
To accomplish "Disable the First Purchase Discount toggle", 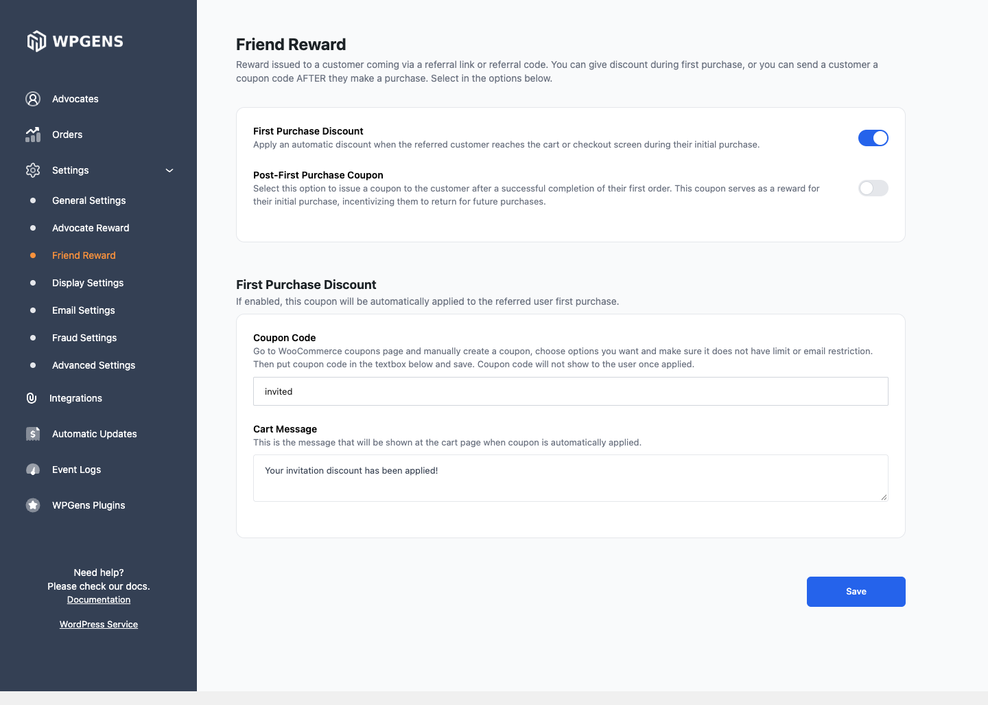I will 873,138.
